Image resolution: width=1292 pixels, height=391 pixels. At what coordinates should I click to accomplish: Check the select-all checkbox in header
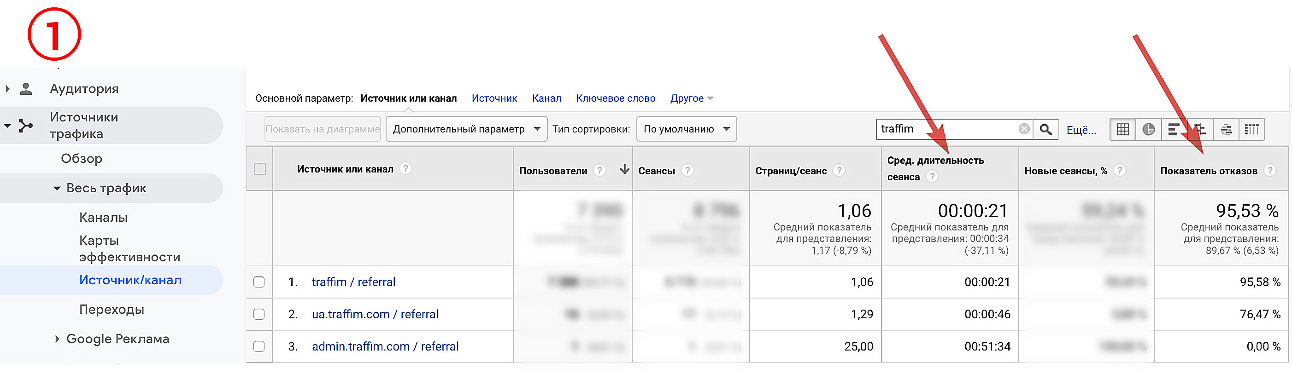pyautogui.click(x=260, y=169)
